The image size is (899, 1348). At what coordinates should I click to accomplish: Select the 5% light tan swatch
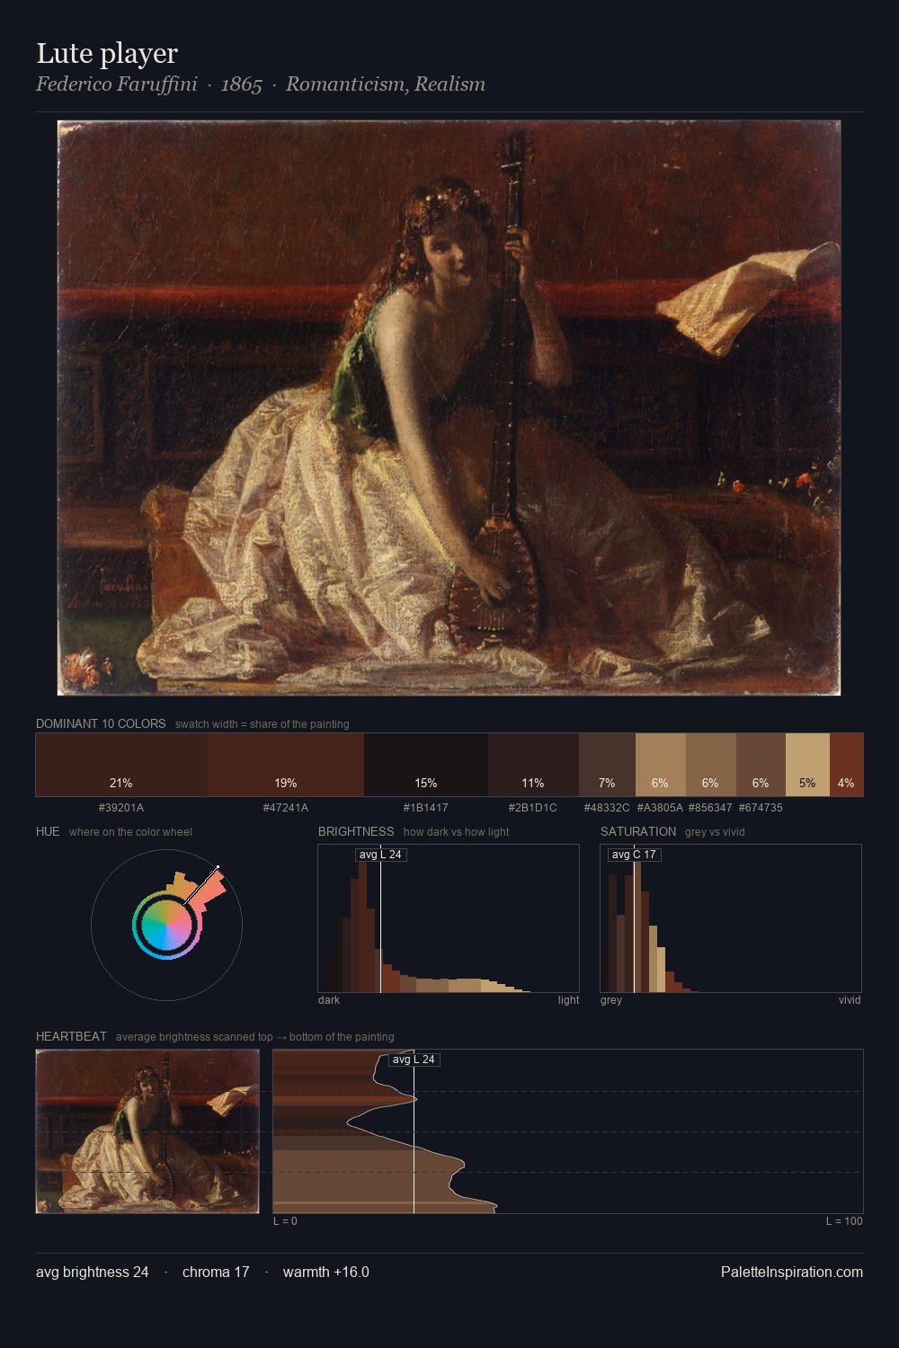coord(807,765)
